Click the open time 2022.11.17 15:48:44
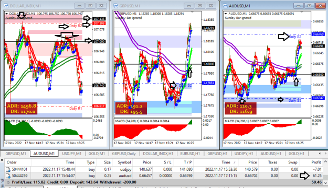328x188 pixels. [x=59, y=169]
